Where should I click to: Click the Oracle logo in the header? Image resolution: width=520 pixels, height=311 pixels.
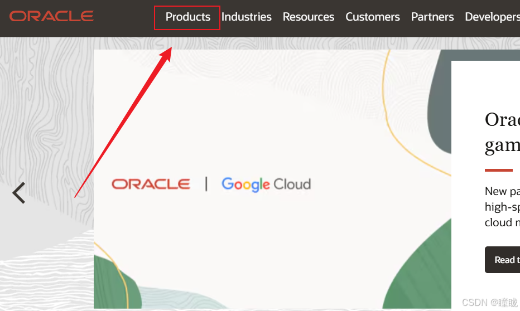pos(51,16)
